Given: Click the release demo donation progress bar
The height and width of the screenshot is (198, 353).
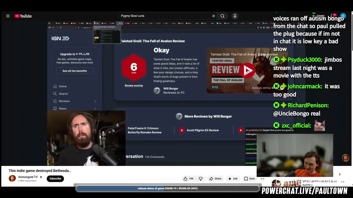Looking at the screenshot, I should pyautogui.click(x=168, y=188).
